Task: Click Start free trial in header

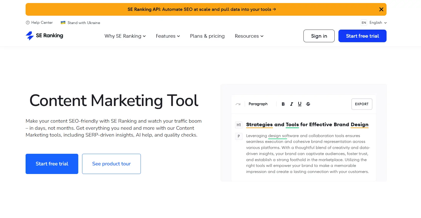Action: click(x=362, y=36)
